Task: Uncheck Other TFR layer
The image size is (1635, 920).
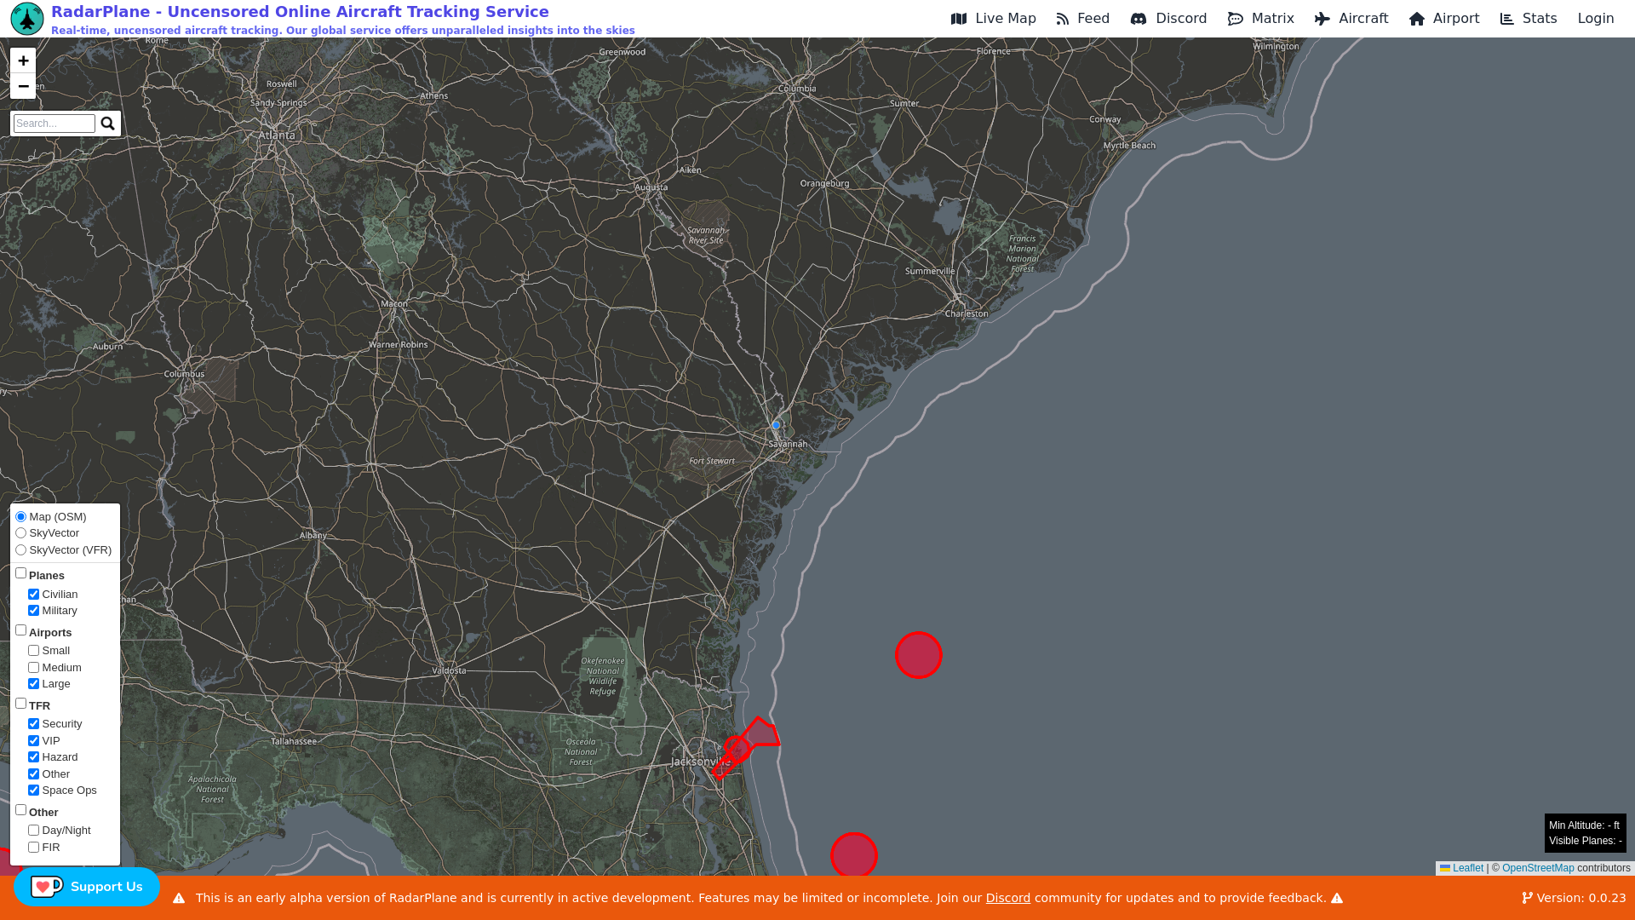Action: pyautogui.click(x=34, y=774)
